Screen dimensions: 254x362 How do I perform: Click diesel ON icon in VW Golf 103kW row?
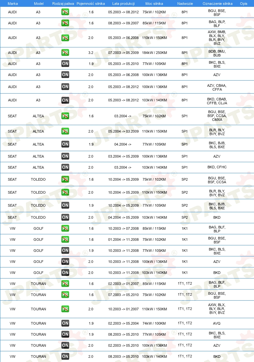pyautogui.click(x=65, y=273)
